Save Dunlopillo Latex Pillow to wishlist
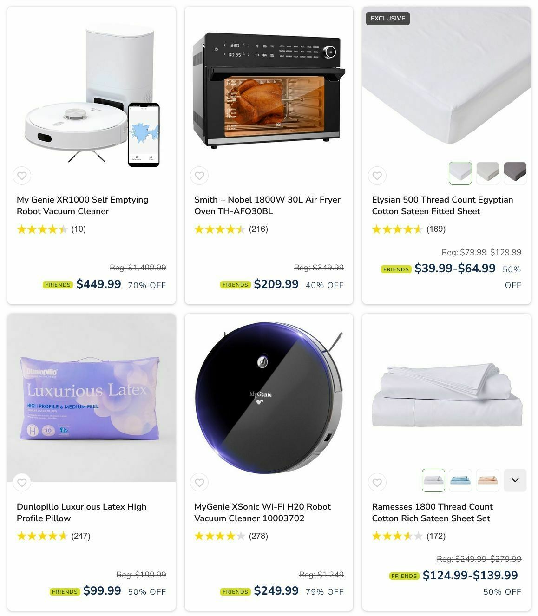Image resolution: width=538 pixels, height=616 pixels. tap(22, 483)
